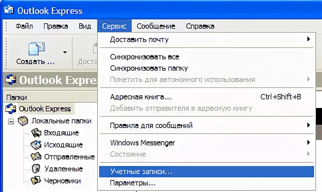
Task: Open Адресная книга from the menu
Action: [206, 97]
